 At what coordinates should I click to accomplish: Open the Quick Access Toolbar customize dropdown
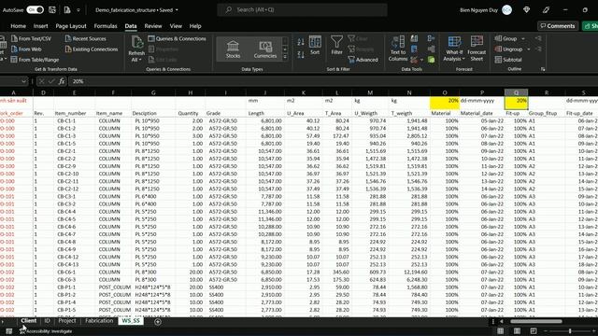(x=78, y=10)
